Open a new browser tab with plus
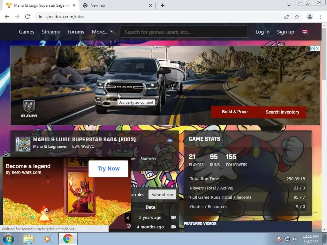 tap(163, 5)
